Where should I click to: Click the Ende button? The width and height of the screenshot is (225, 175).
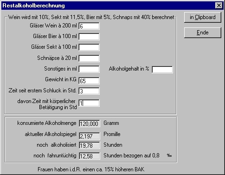click(203, 32)
